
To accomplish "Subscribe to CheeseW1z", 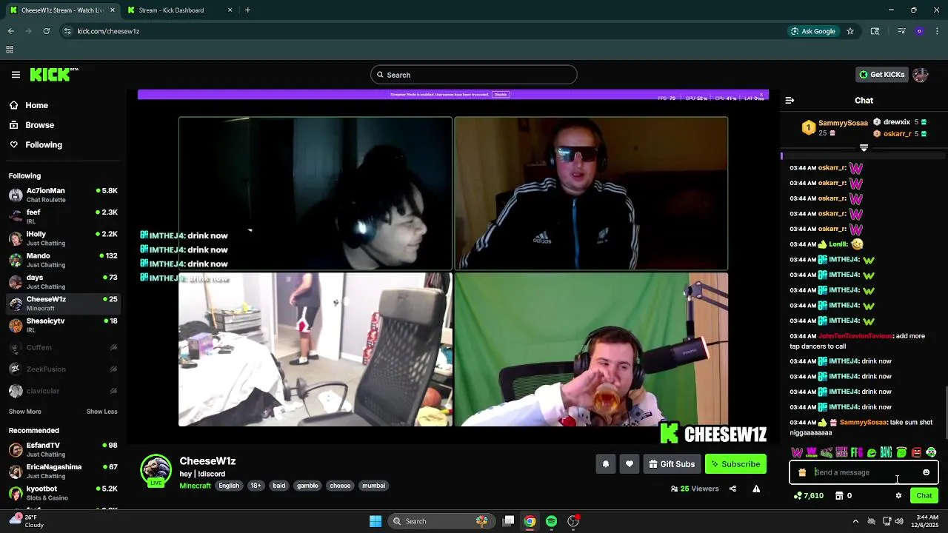I will pos(735,464).
